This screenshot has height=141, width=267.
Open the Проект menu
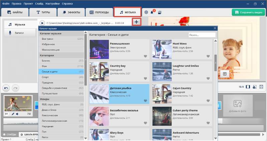coord(28,4)
